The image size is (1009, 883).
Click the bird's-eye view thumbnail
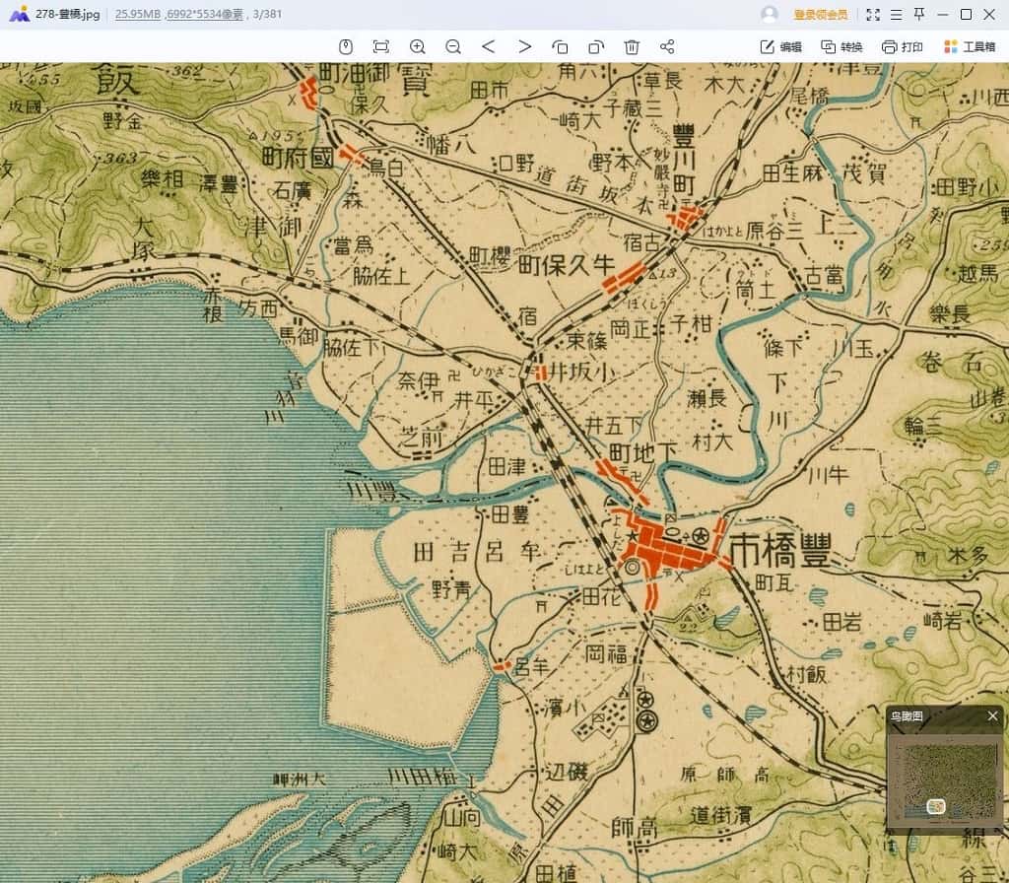pos(945,780)
